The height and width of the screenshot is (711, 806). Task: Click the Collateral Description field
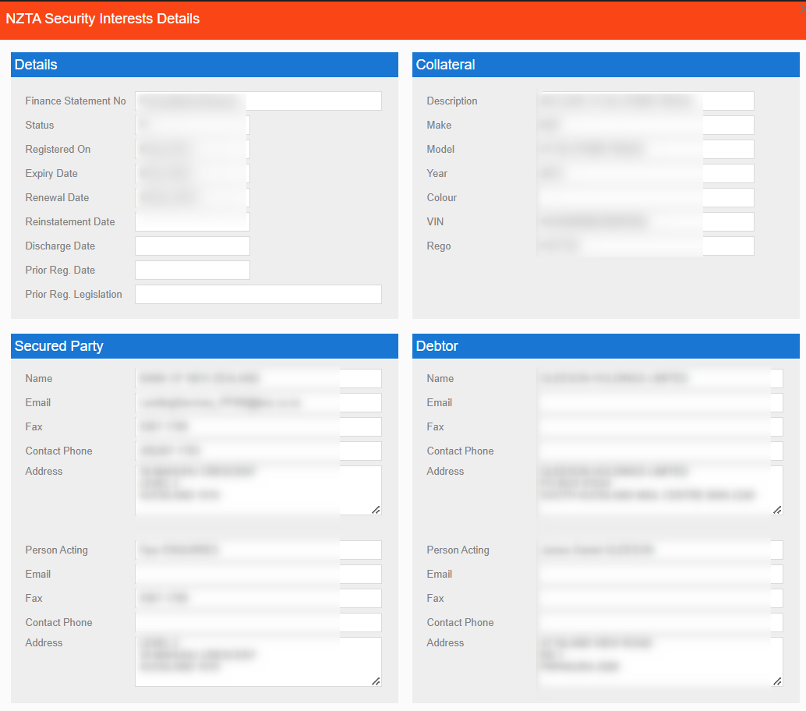click(x=645, y=101)
